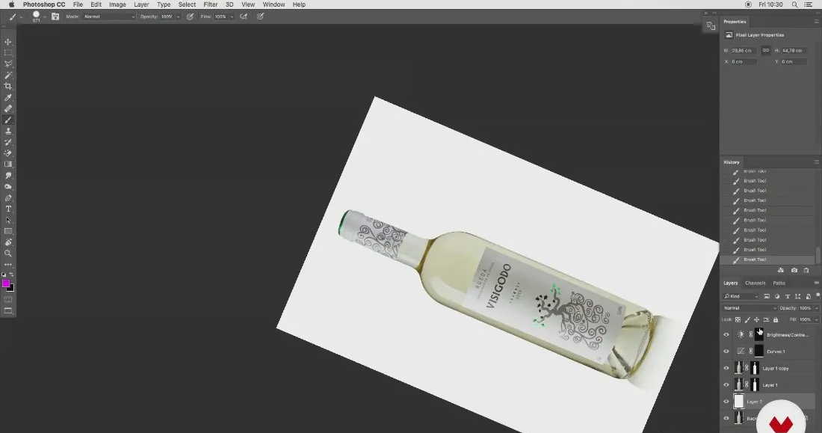The width and height of the screenshot is (822, 433).
Task: Open the Image menu
Action: (x=117, y=4)
